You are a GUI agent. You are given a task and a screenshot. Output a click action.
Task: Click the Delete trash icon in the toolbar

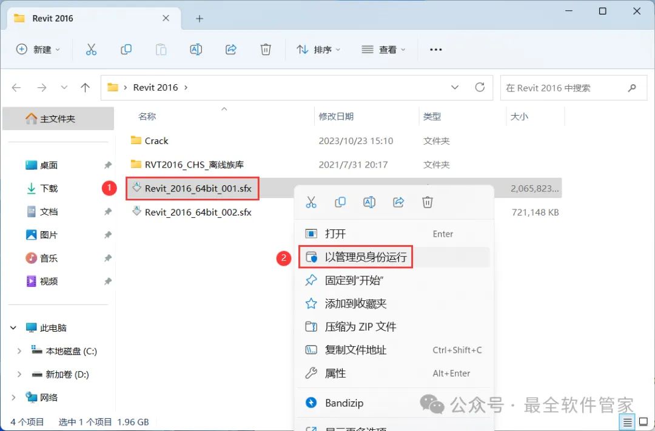click(266, 50)
